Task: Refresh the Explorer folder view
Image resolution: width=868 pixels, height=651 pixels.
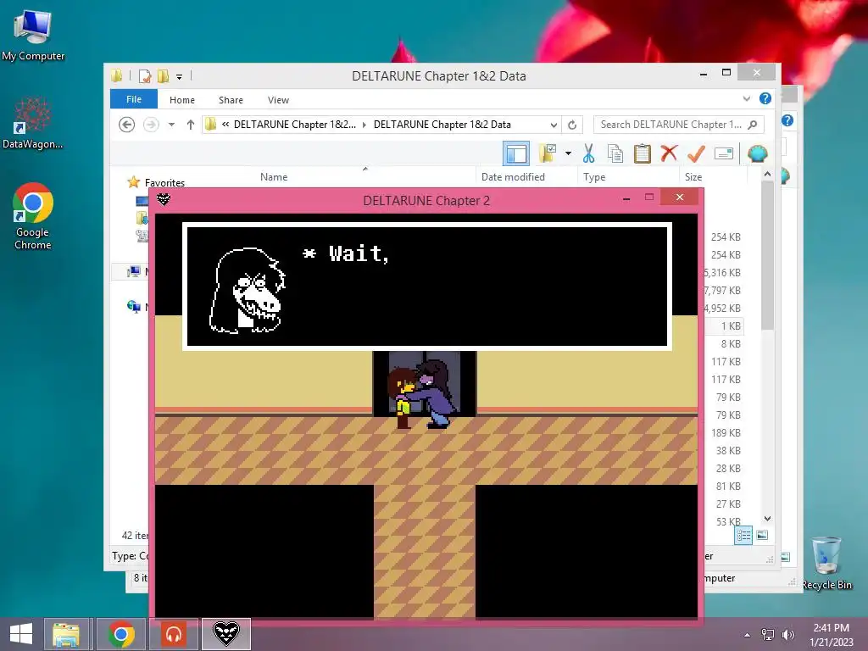Action: (572, 125)
